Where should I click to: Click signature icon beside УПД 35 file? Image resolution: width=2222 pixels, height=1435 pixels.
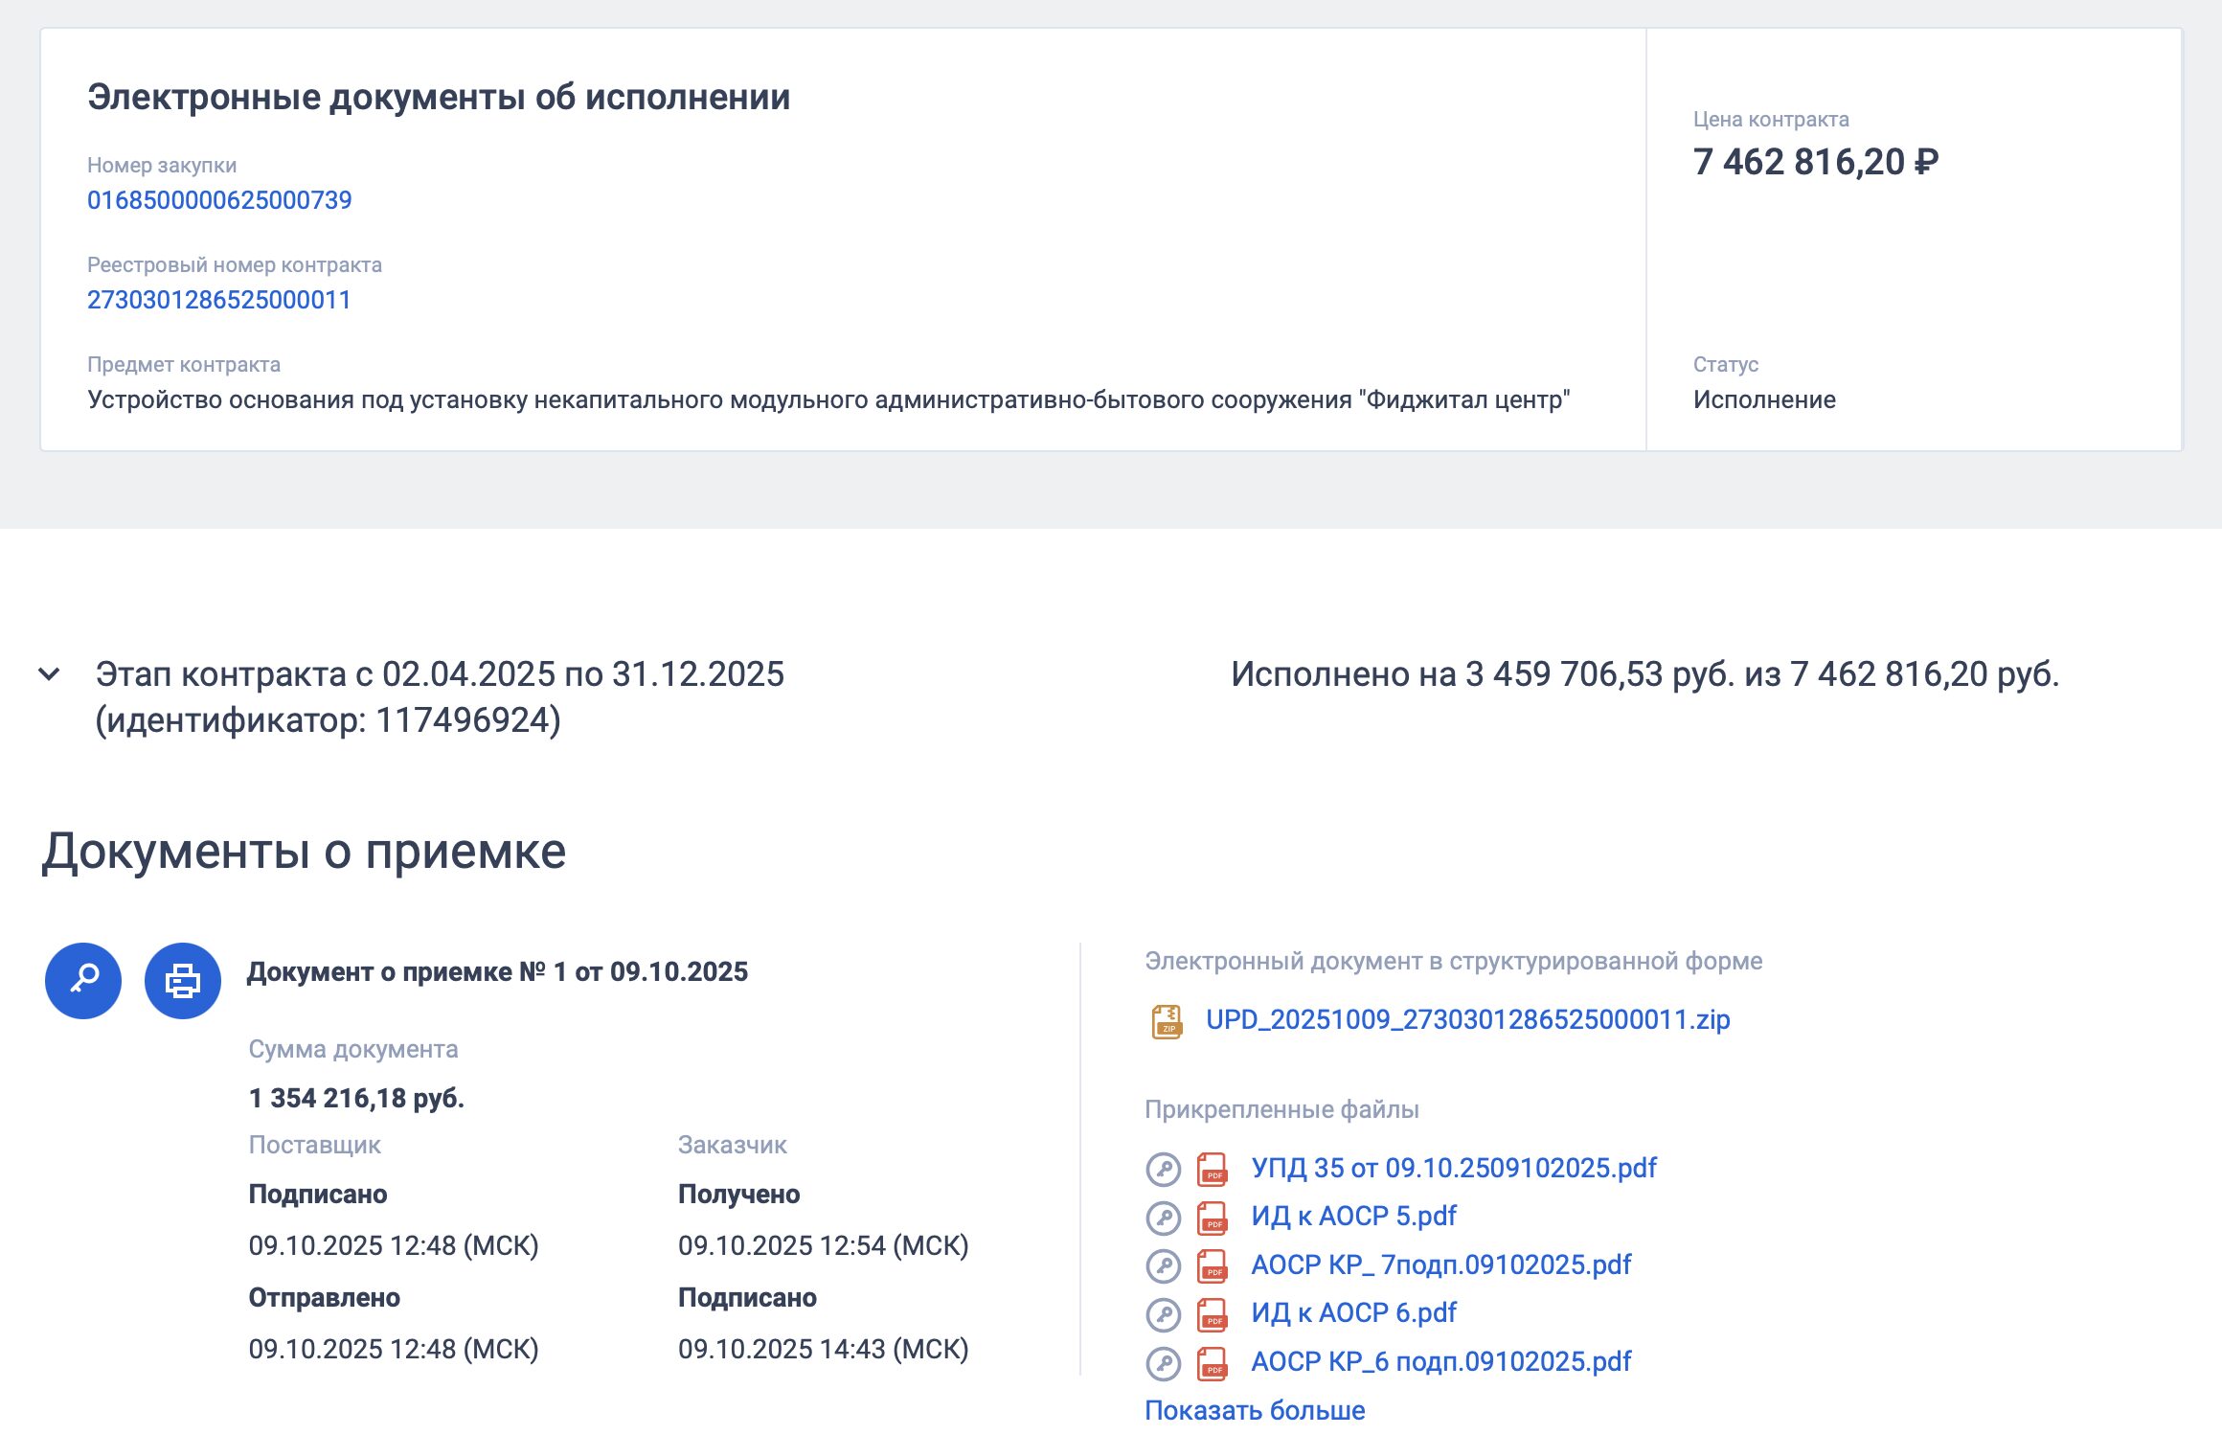(x=1164, y=1169)
